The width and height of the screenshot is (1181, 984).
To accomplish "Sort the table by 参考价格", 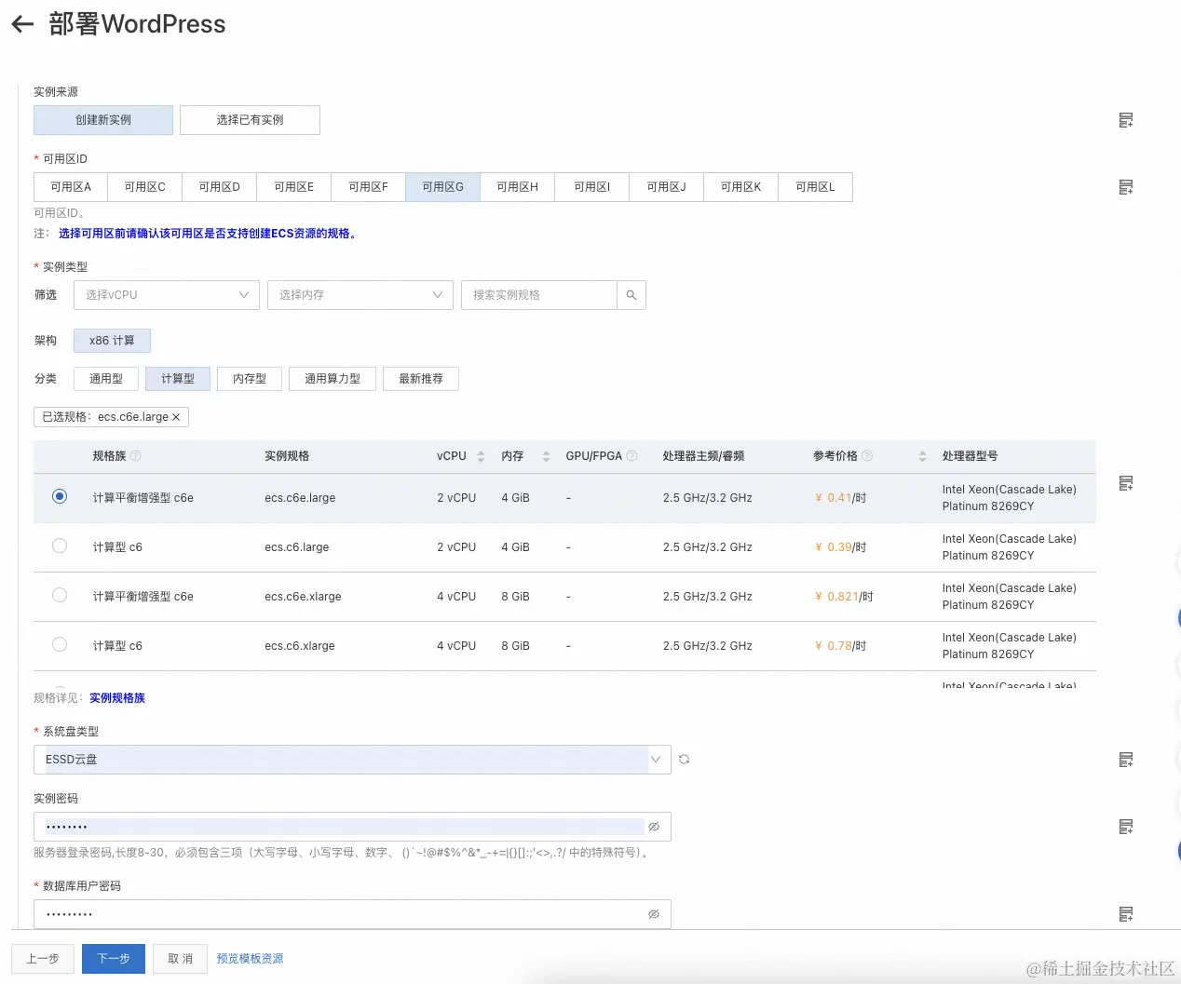I will coord(922,456).
